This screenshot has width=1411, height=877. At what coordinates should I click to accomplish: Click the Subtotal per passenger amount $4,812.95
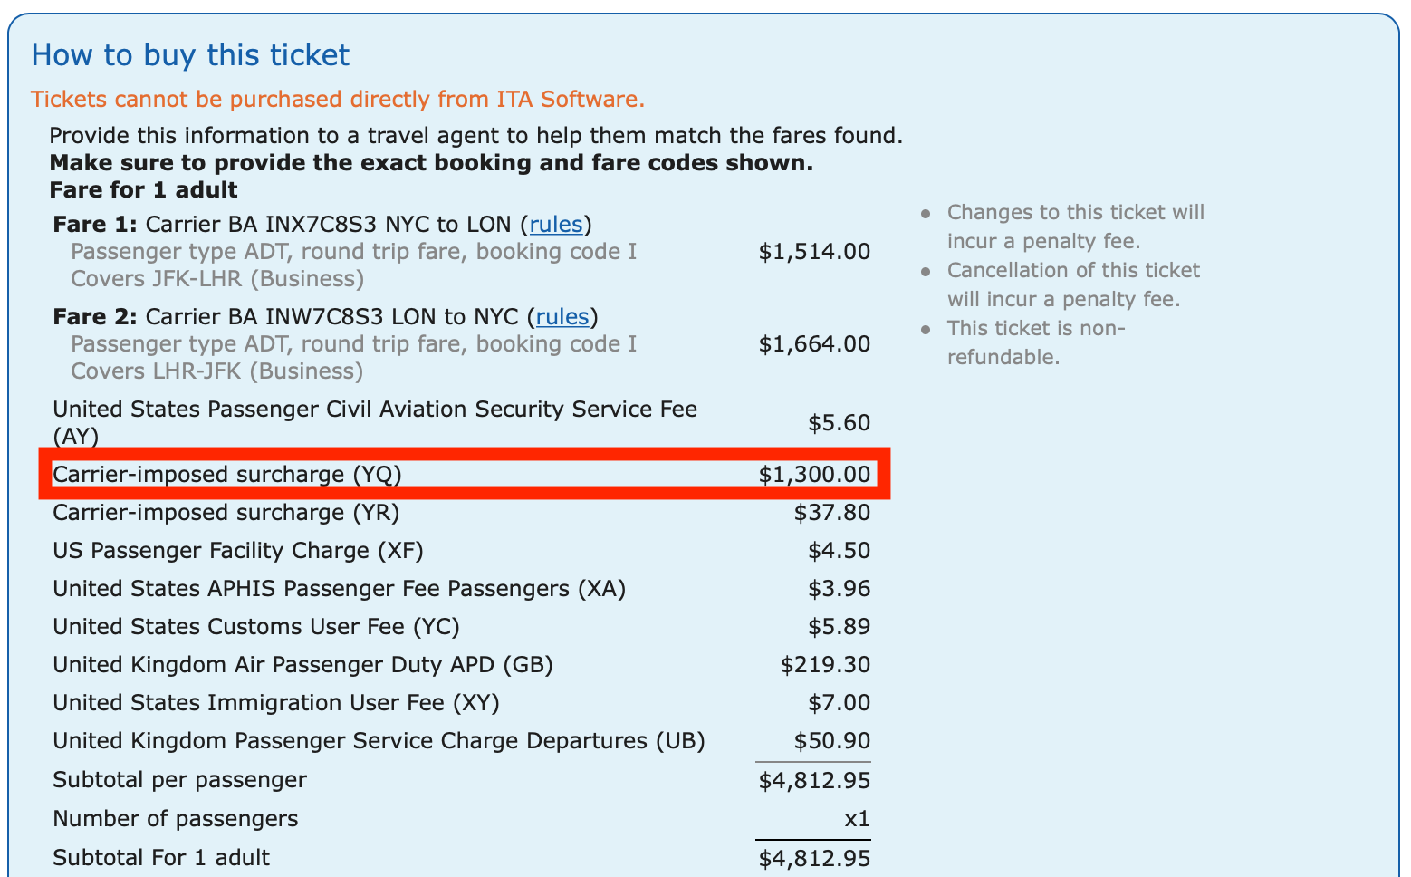(814, 779)
